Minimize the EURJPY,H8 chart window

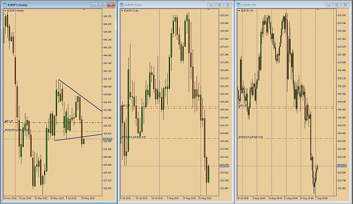coord(329,5)
